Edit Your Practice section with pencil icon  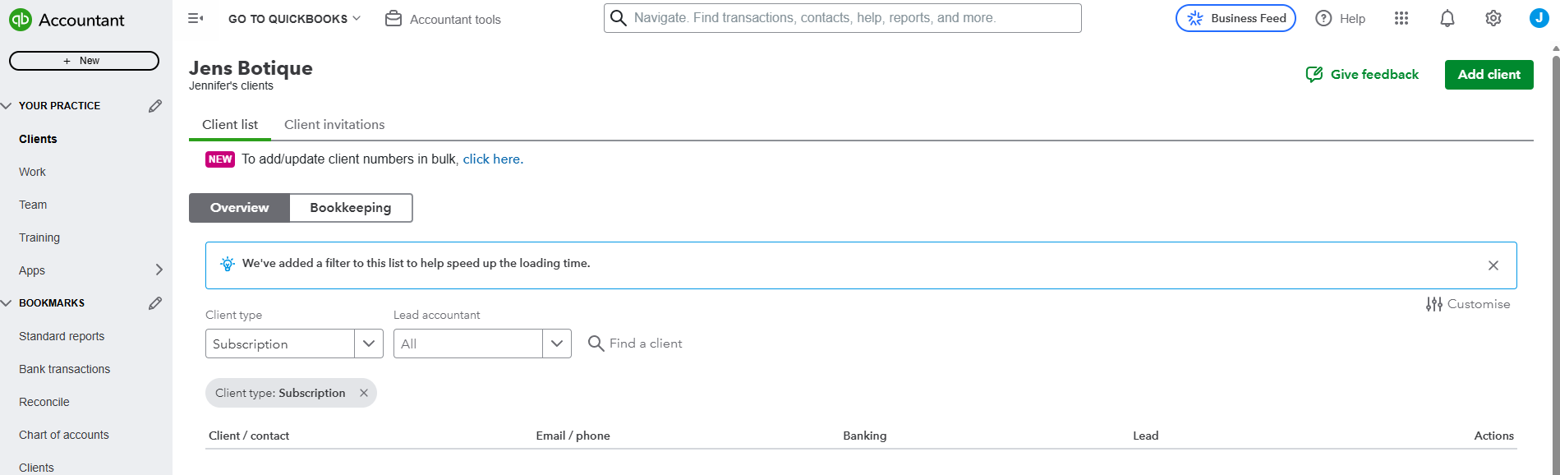coord(155,106)
